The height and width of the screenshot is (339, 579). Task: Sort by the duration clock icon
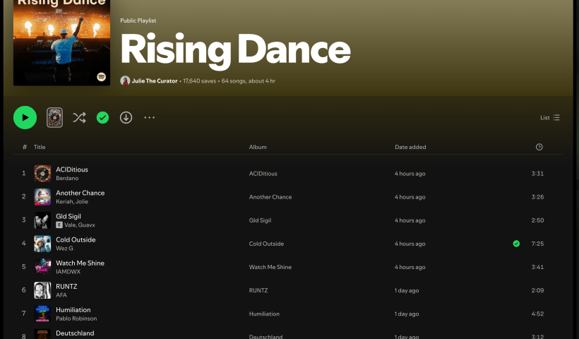point(539,147)
